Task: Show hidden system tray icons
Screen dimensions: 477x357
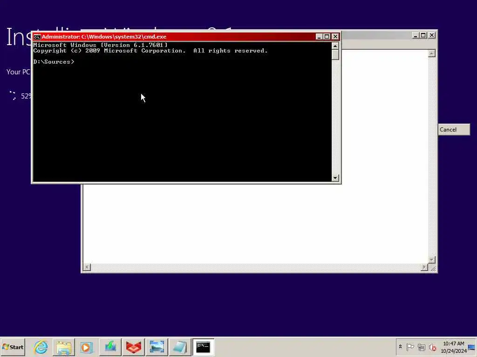Action: tap(400, 347)
